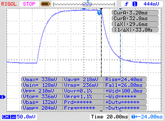The image size is (165, 121).
Task: Click the CurB=32.8ms cursor readout
Action: (135, 18)
